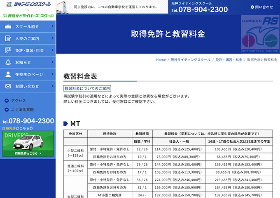Click the 社会人・一般 column header
Image resolution: width=280 pixels, height=198 pixels.
[x=179, y=141]
